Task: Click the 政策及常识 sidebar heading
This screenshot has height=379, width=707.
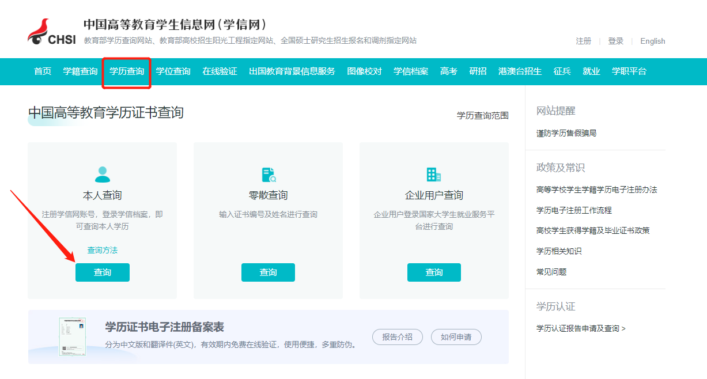Action: [561, 168]
